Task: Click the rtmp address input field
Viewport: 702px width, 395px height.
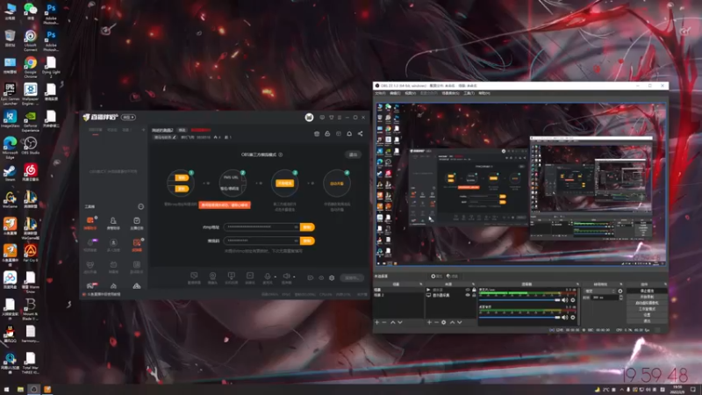Action: (x=261, y=227)
